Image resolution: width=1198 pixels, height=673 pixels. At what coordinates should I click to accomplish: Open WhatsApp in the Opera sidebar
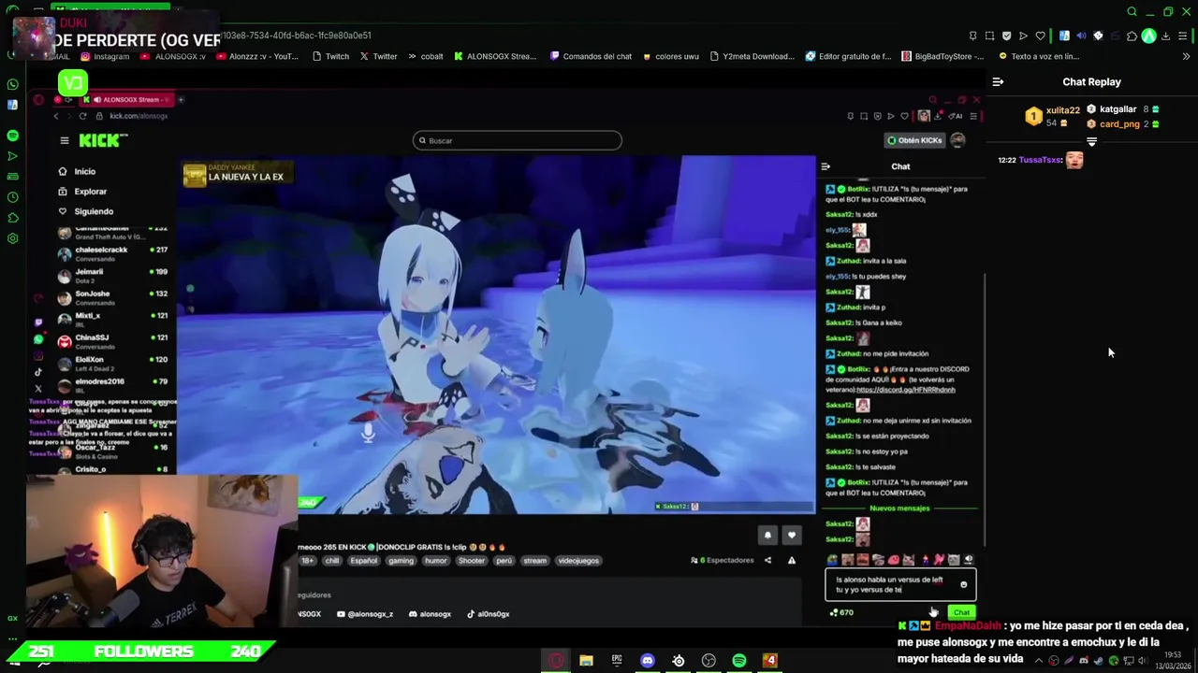point(12,84)
